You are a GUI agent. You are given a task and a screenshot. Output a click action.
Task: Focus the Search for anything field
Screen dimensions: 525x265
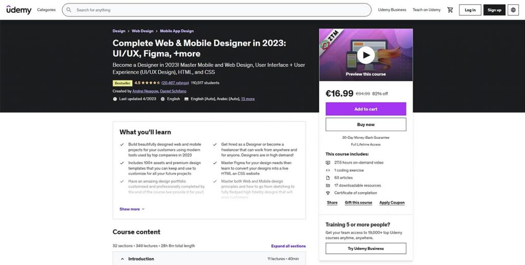[x=217, y=10]
